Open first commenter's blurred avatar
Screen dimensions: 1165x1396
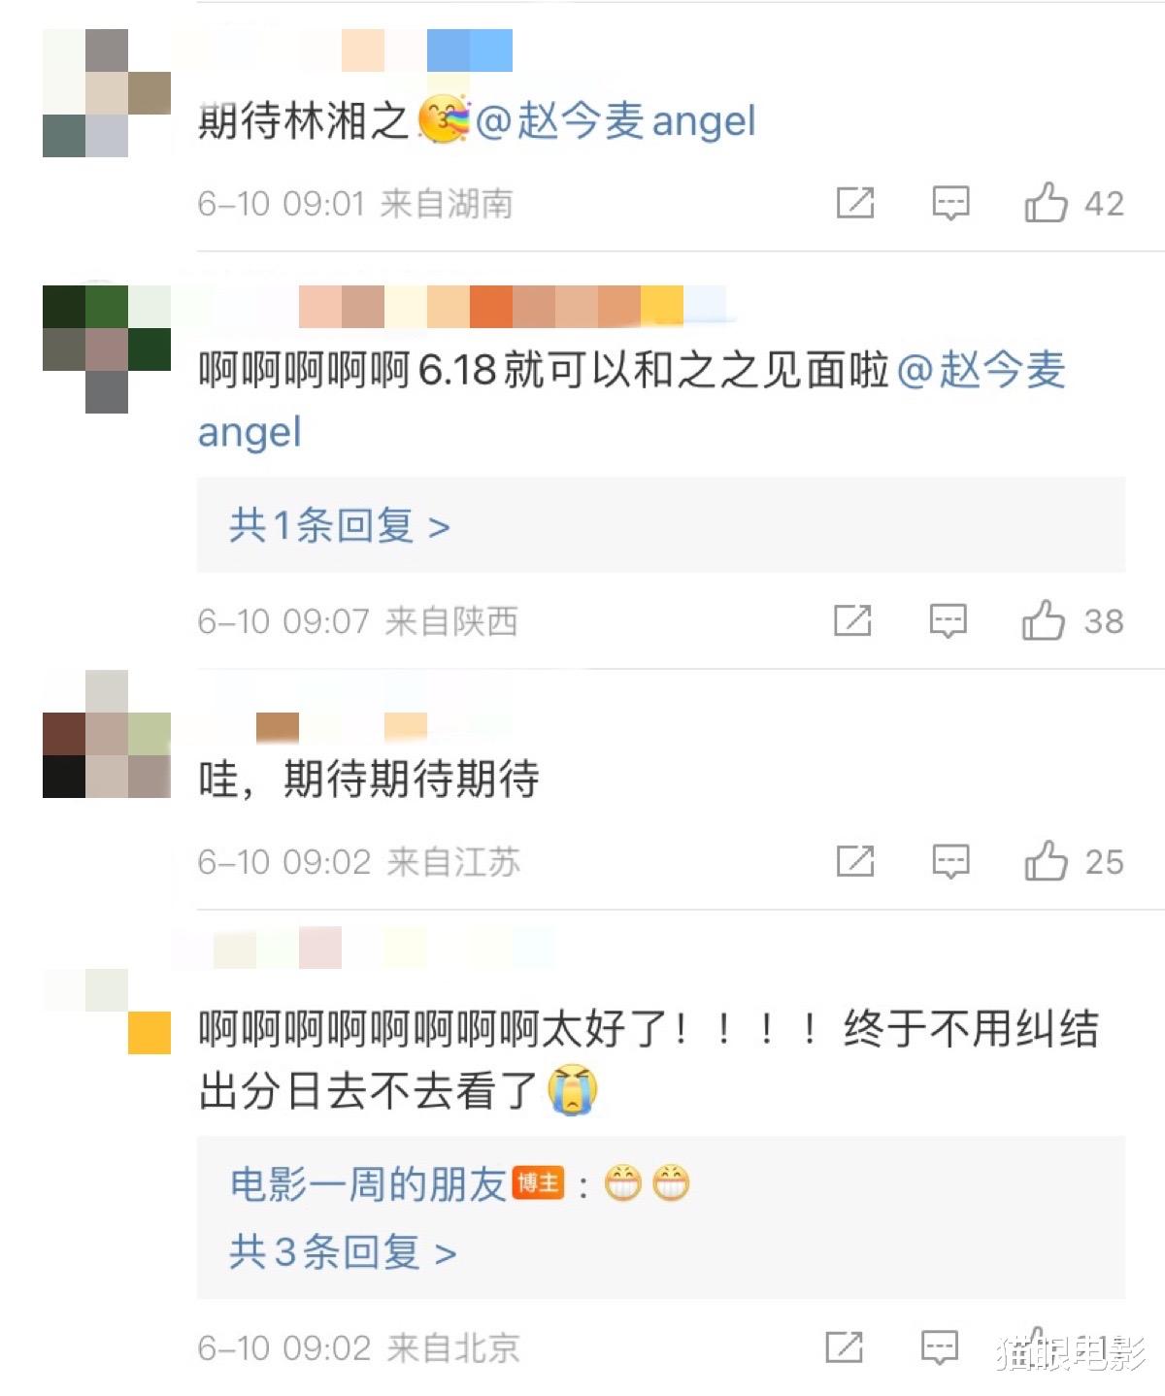click(107, 93)
